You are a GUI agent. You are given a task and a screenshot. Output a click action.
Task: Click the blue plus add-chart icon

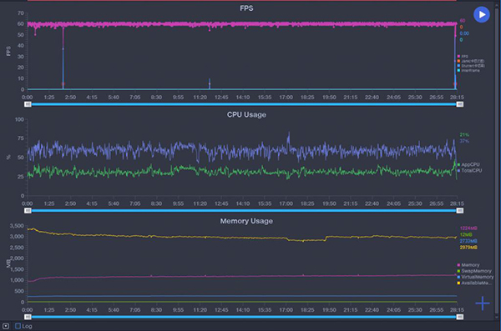point(482,303)
